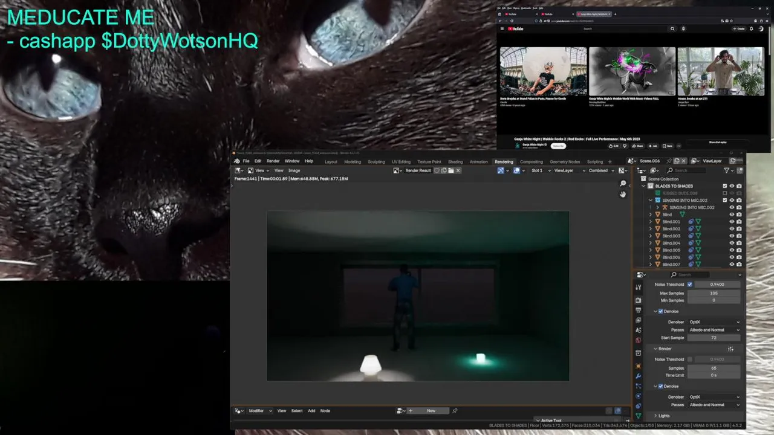Toggle exclude checkbox for BLADES TO SHADES

coord(725,186)
